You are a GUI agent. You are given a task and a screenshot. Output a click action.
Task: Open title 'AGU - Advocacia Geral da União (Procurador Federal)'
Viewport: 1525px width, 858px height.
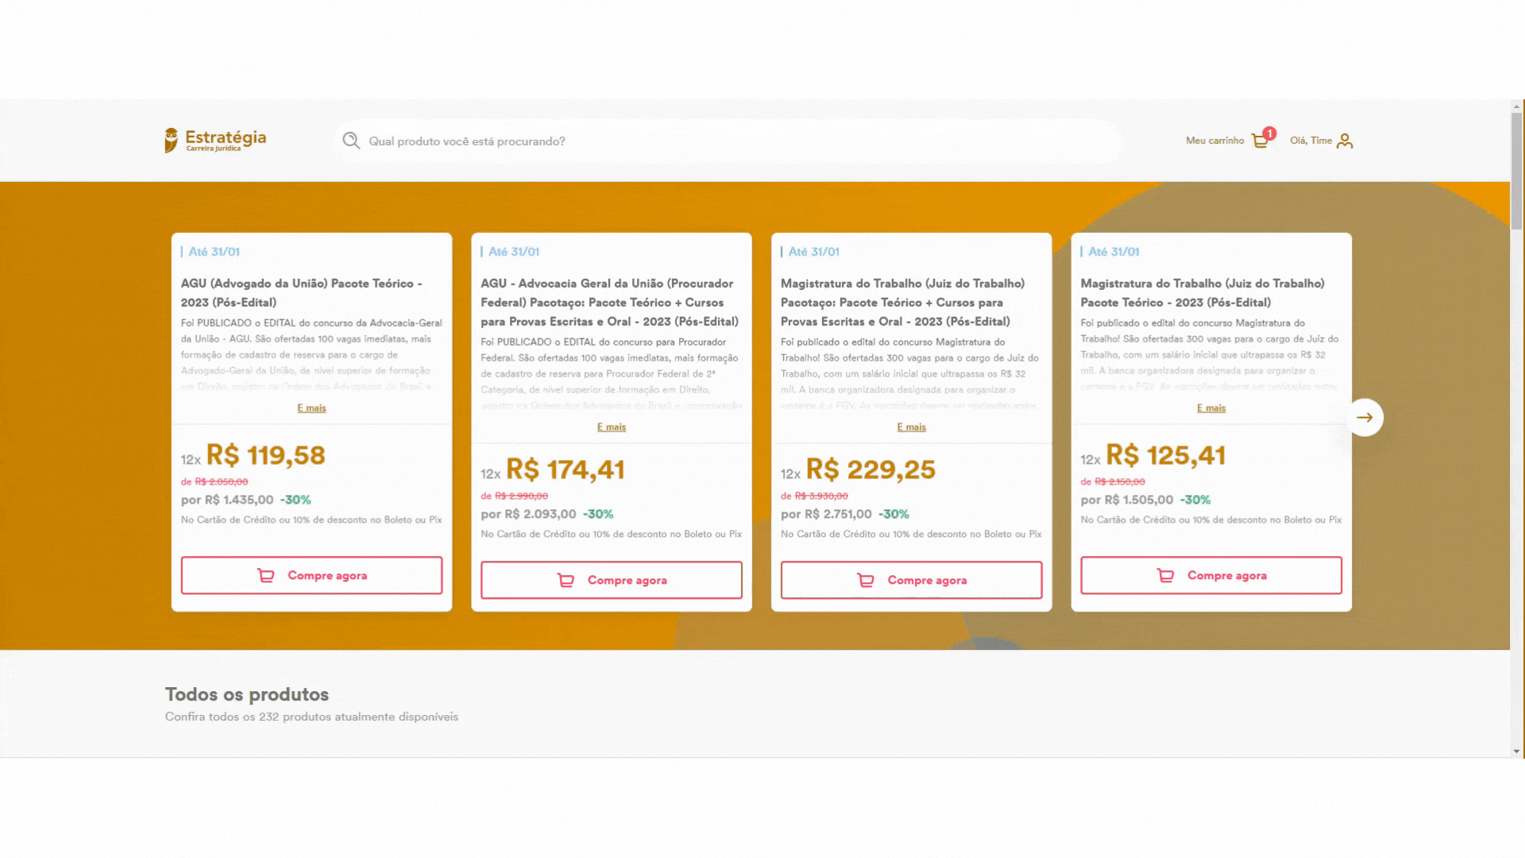point(610,302)
